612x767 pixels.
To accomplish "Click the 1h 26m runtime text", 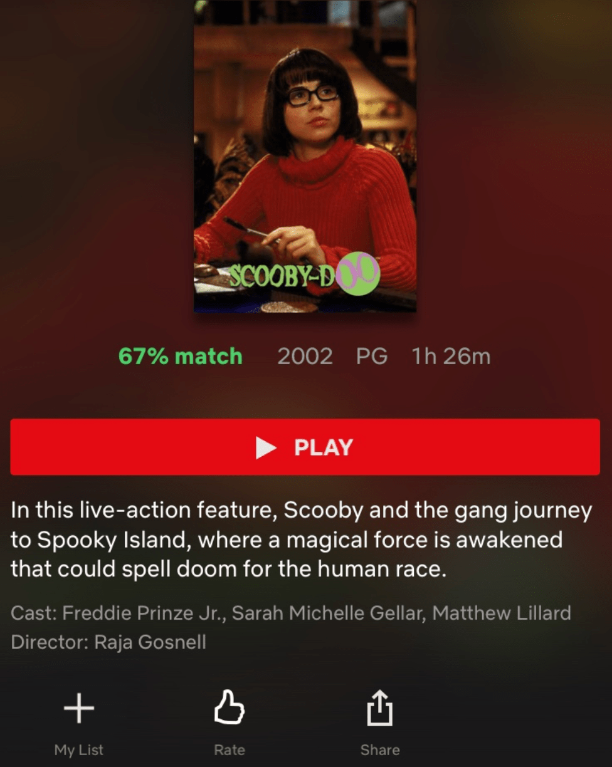I will [451, 357].
